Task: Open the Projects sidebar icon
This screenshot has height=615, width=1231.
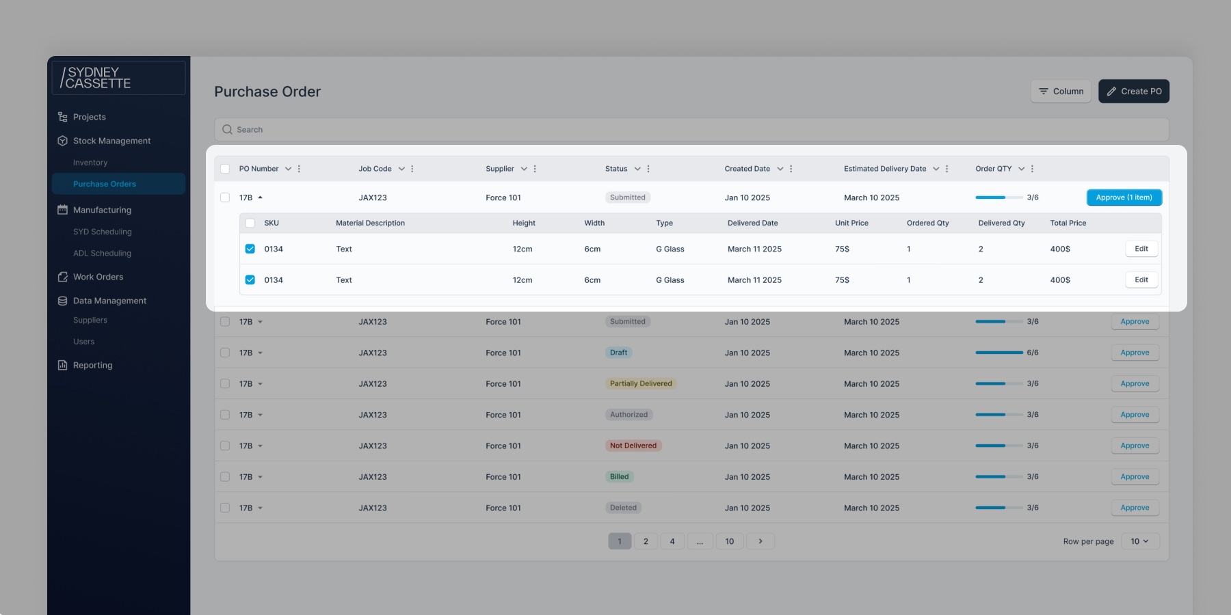Action: tap(62, 117)
